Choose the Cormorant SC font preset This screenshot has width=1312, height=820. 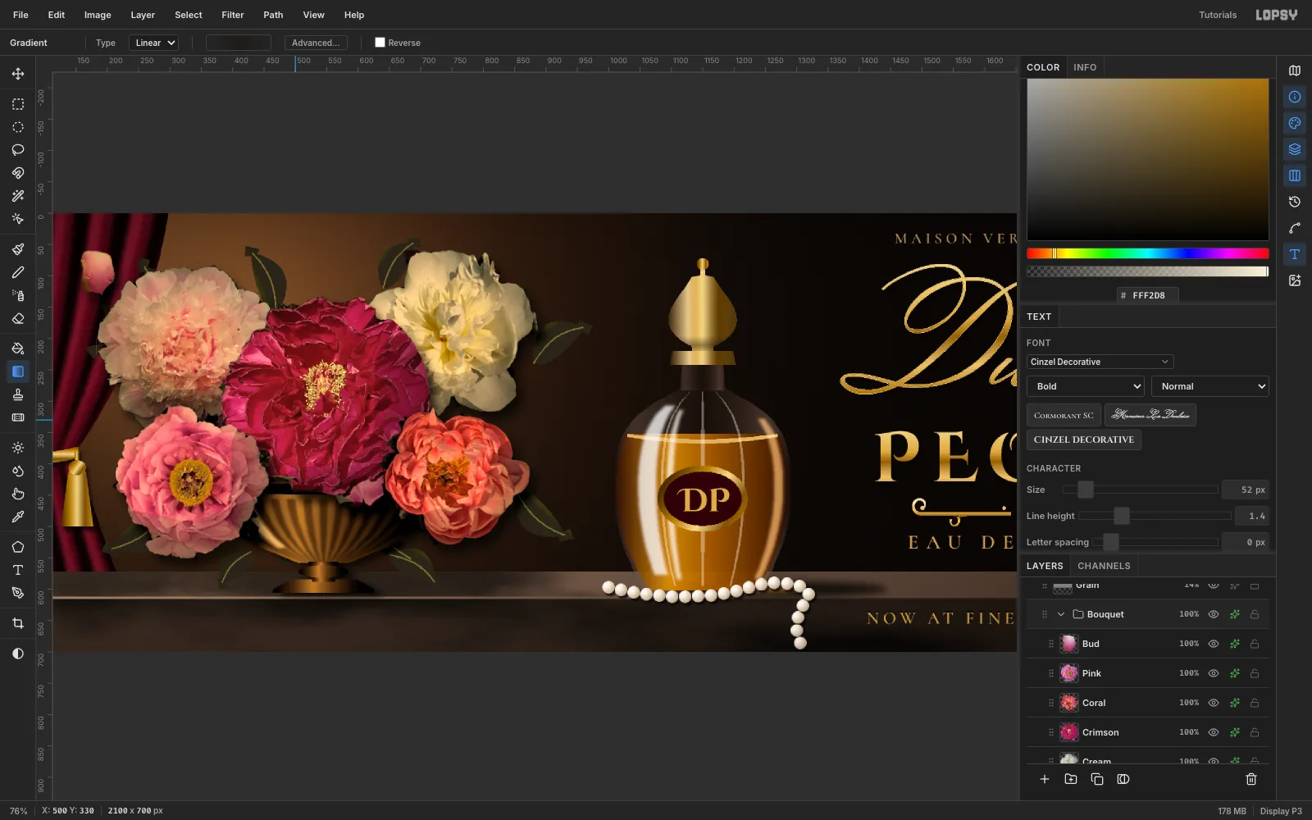(1064, 415)
